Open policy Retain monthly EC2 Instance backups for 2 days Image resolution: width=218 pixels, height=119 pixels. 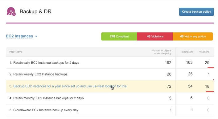pyautogui.click(x=48, y=98)
